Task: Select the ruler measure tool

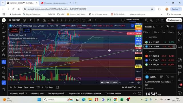Action: (4, 50)
